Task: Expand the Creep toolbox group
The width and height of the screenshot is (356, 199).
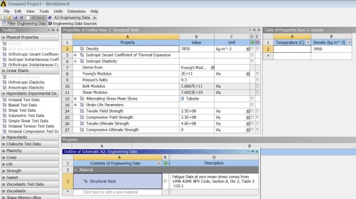Action: [4, 157]
